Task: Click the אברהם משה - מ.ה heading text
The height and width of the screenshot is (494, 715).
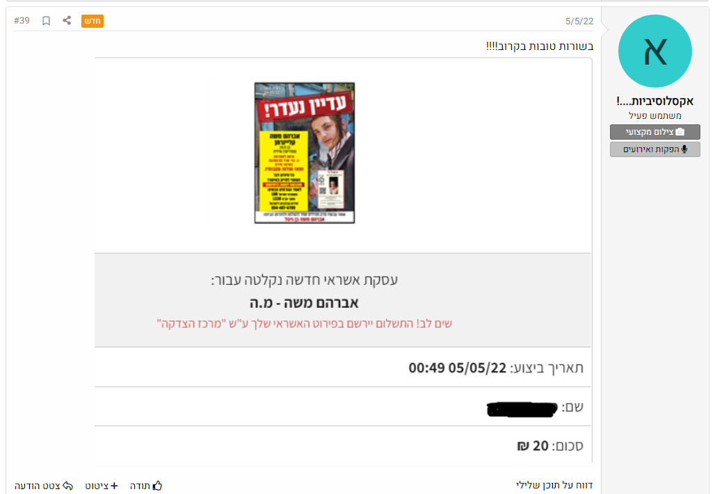Action: [304, 303]
